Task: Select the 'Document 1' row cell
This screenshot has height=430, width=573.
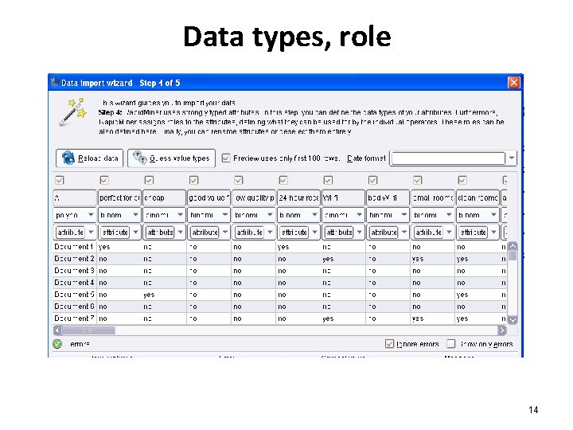Action: 74,247
